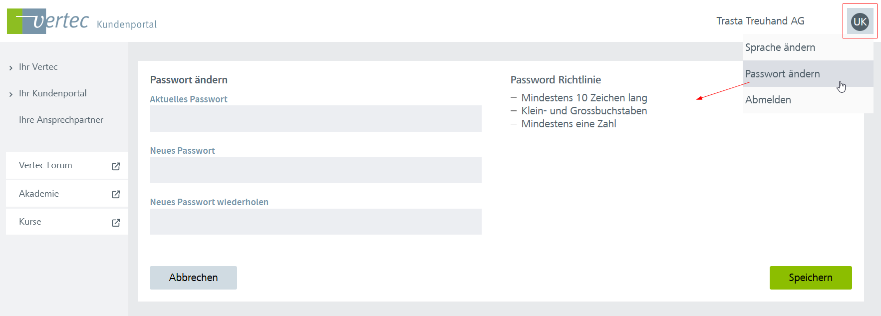The image size is (881, 316).
Task: Select the Neues Passwort wiederholen field
Action: (x=315, y=222)
